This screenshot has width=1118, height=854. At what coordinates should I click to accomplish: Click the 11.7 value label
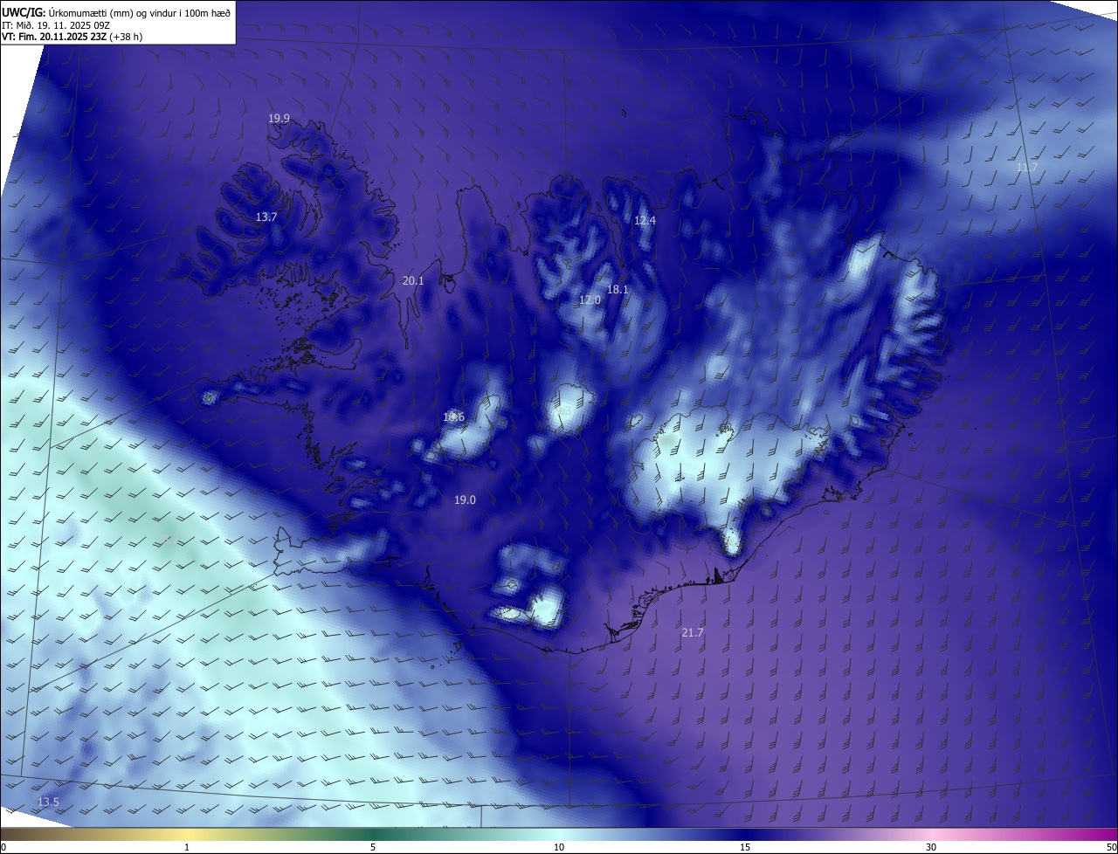(1027, 167)
